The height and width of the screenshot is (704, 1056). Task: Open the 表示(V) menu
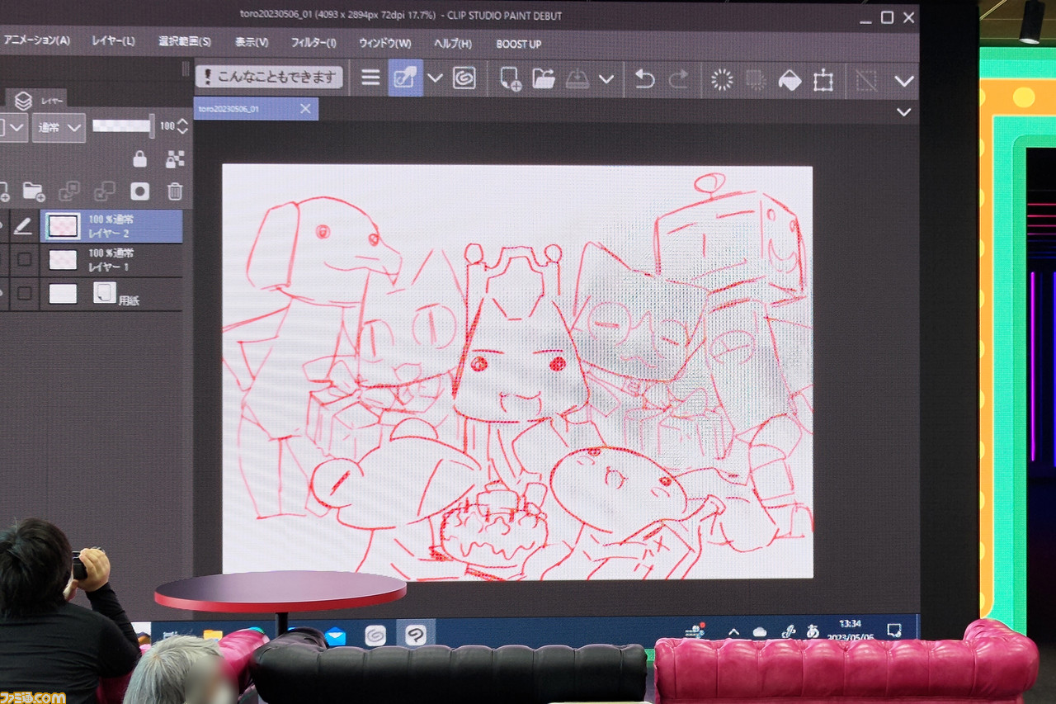(252, 42)
